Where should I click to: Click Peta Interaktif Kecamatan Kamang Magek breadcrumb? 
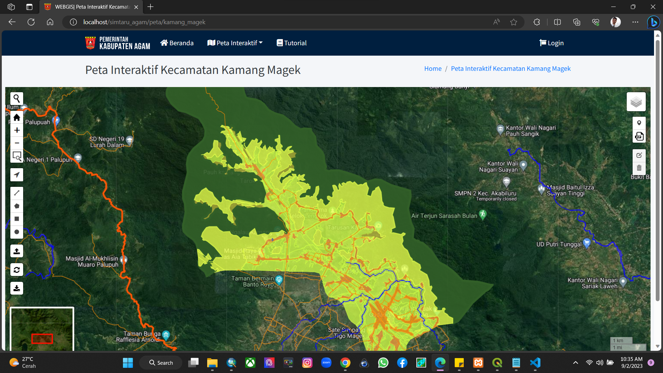pos(511,68)
